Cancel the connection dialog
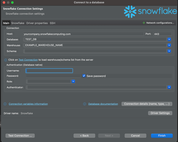The image size is (178, 142). click(135, 136)
